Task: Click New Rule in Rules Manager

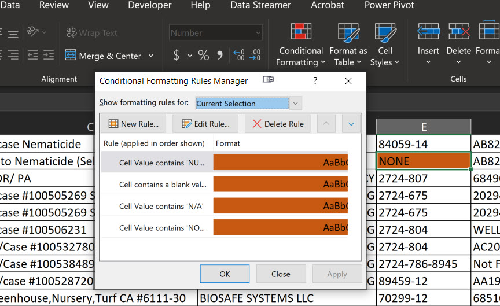Action: tap(133, 124)
